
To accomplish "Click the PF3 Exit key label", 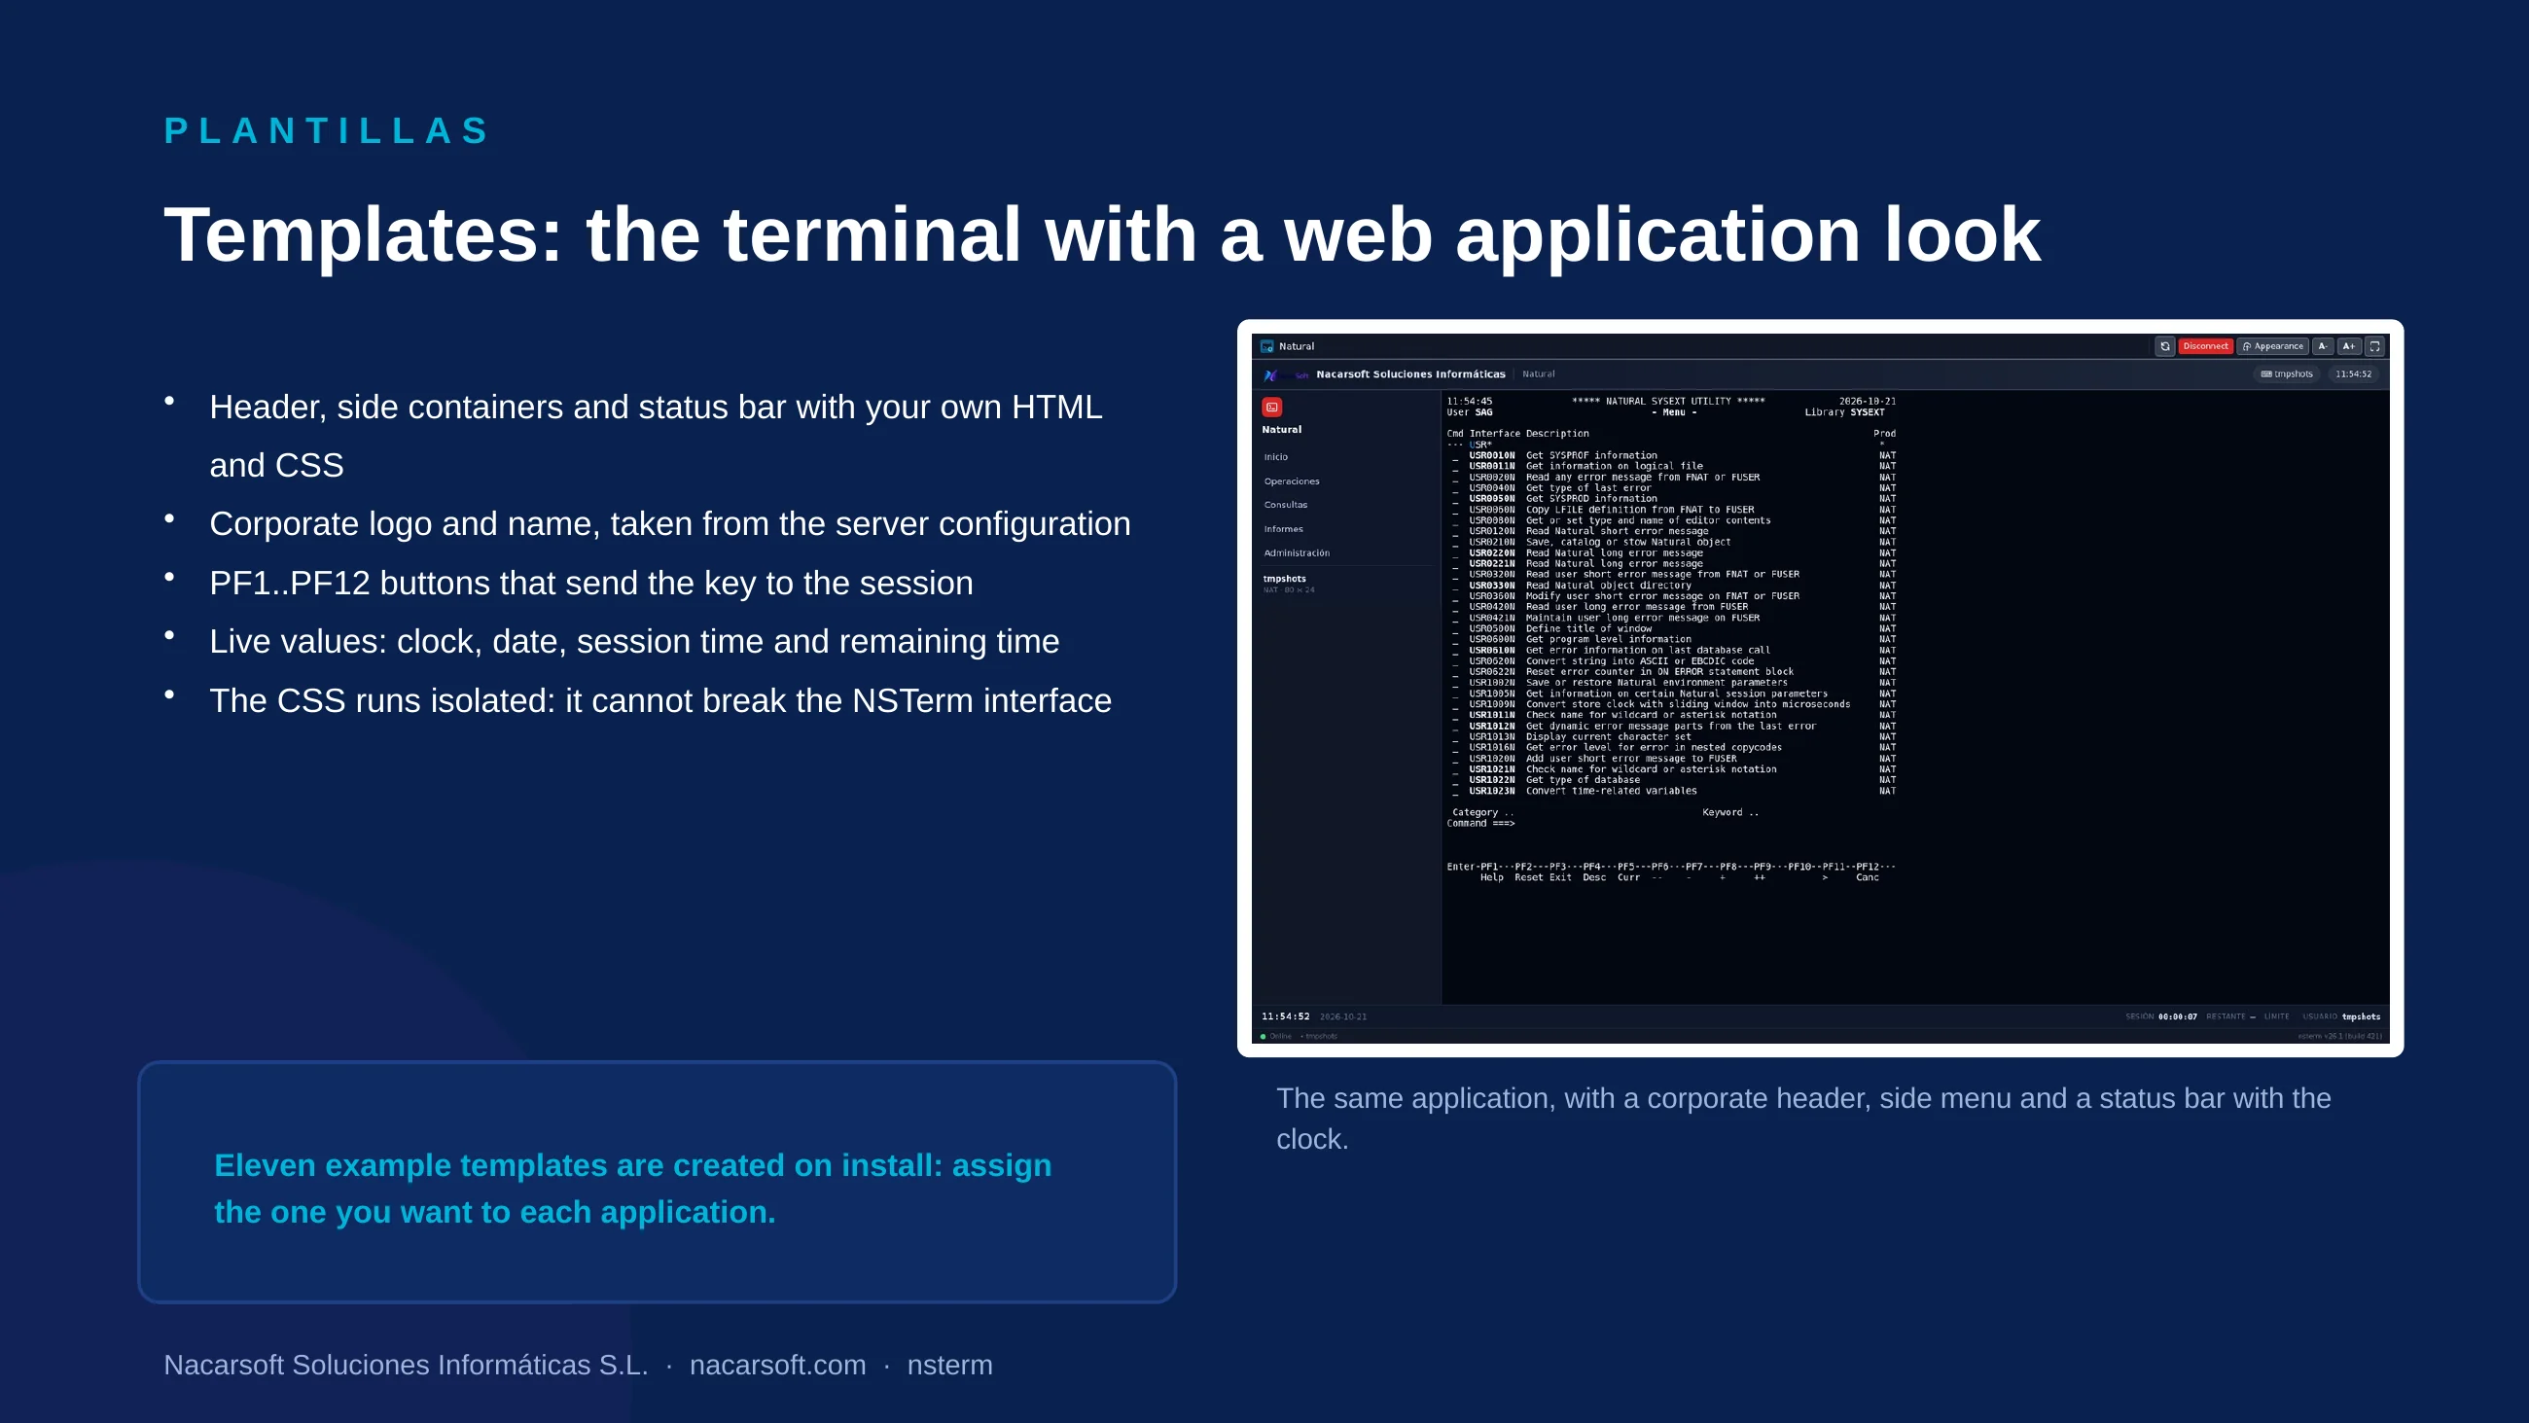I will [x=1559, y=872].
